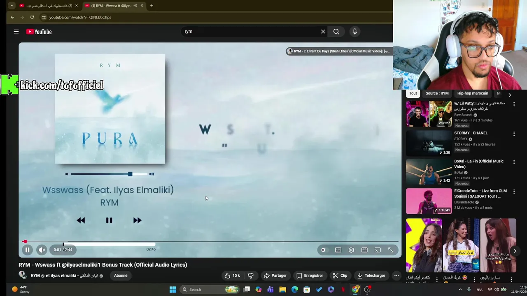Save the video with the Enregistrer button
Image resolution: width=527 pixels, height=296 pixels.
(310, 275)
